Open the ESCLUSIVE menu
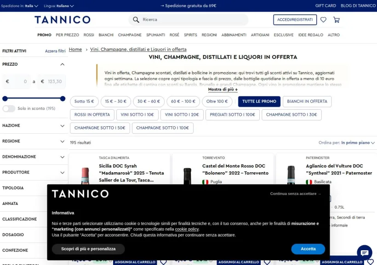The height and width of the screenshot is (265, 377). pyautogui.click(x=284, y=35)
